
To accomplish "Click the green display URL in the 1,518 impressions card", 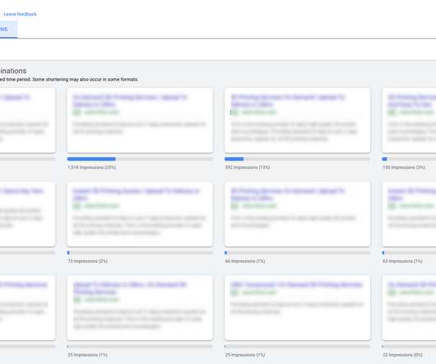I will 102,112.
